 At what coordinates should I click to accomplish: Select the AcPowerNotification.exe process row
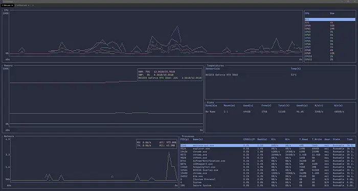(267, 161)
